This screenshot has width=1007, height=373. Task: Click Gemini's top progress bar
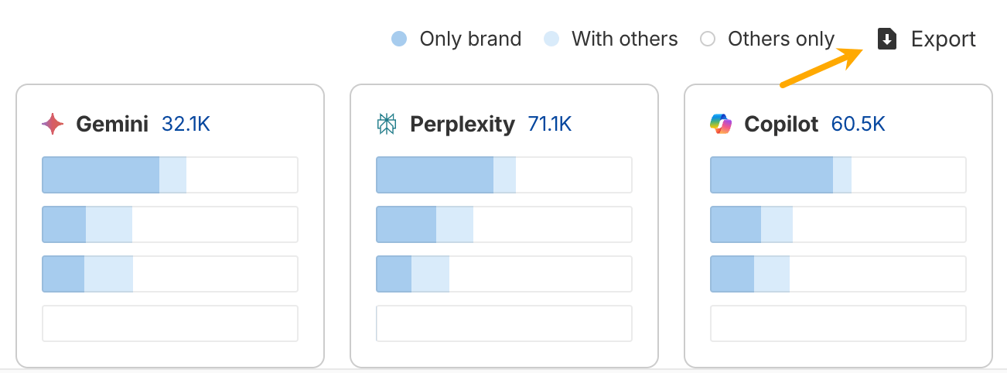[x=170, y=175]
